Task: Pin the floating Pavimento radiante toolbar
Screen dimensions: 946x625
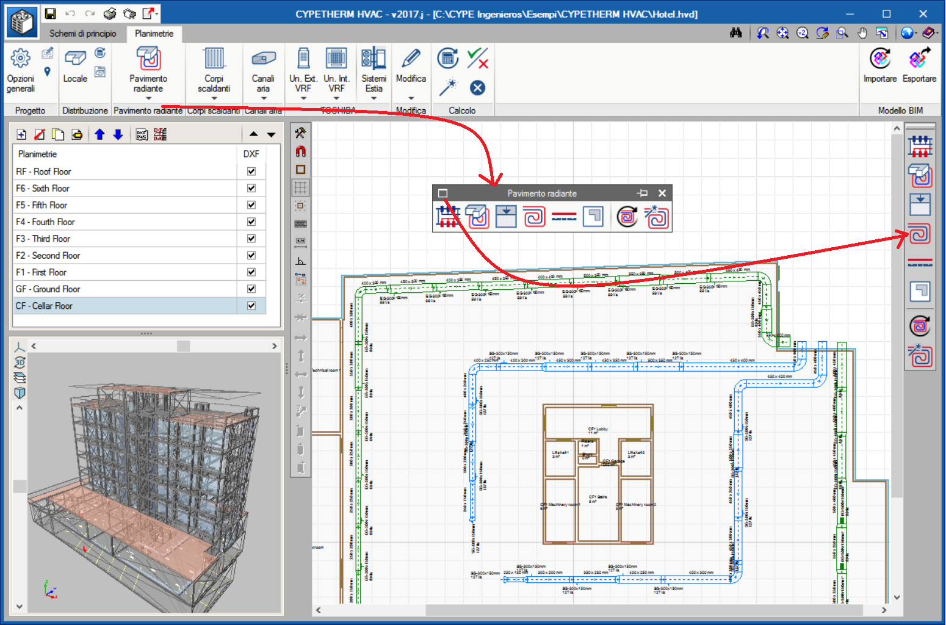Action: coord(642,193)
